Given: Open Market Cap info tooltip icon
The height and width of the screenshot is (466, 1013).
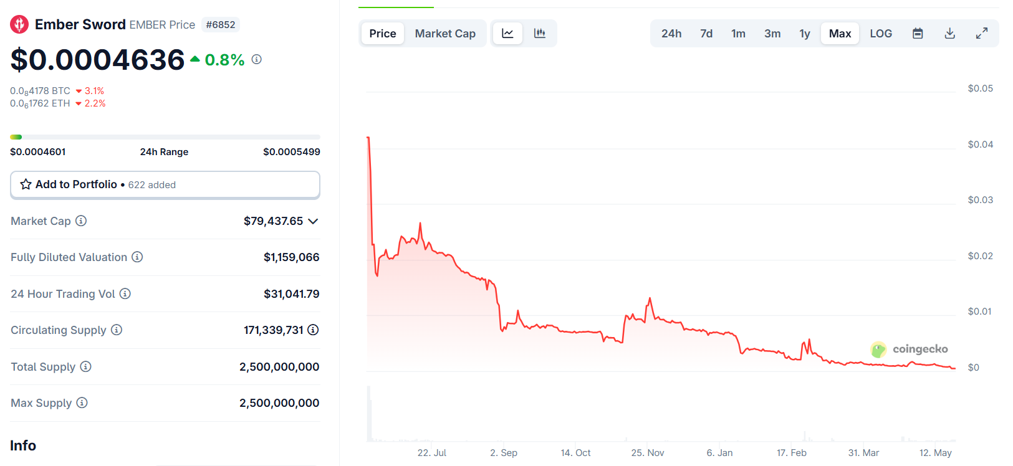Looking at the screenshot, I should tap(81, 221).
